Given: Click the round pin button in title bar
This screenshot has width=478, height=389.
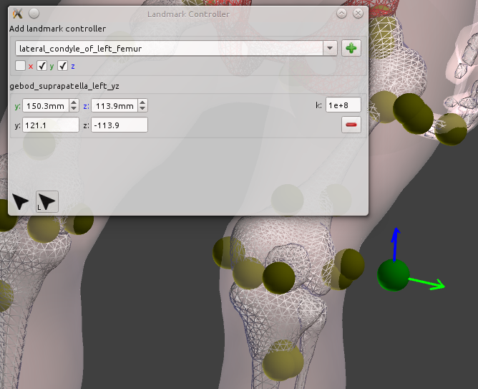Looking at the screenshot, I should coord(34,14).
